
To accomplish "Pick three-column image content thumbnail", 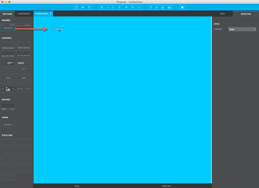I will (8, 54).
